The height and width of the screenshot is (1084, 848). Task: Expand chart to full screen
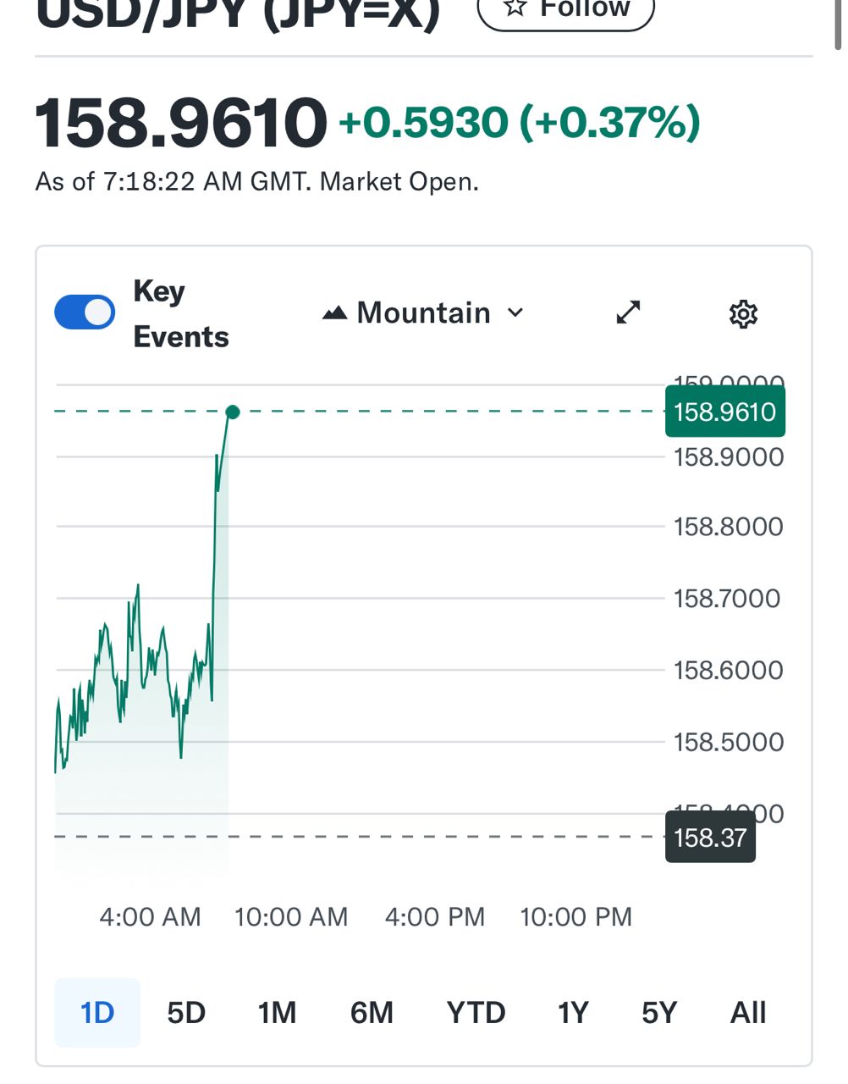point(628,312)
